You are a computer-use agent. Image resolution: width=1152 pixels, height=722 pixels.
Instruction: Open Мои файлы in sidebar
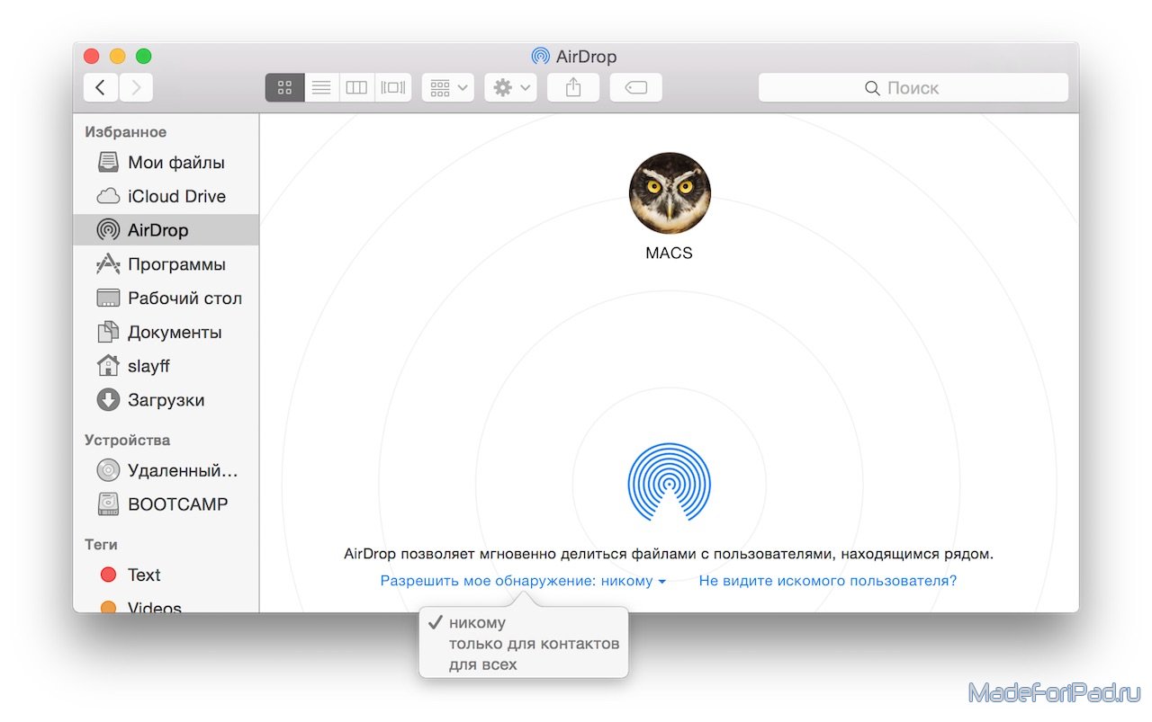click(166, 163)
